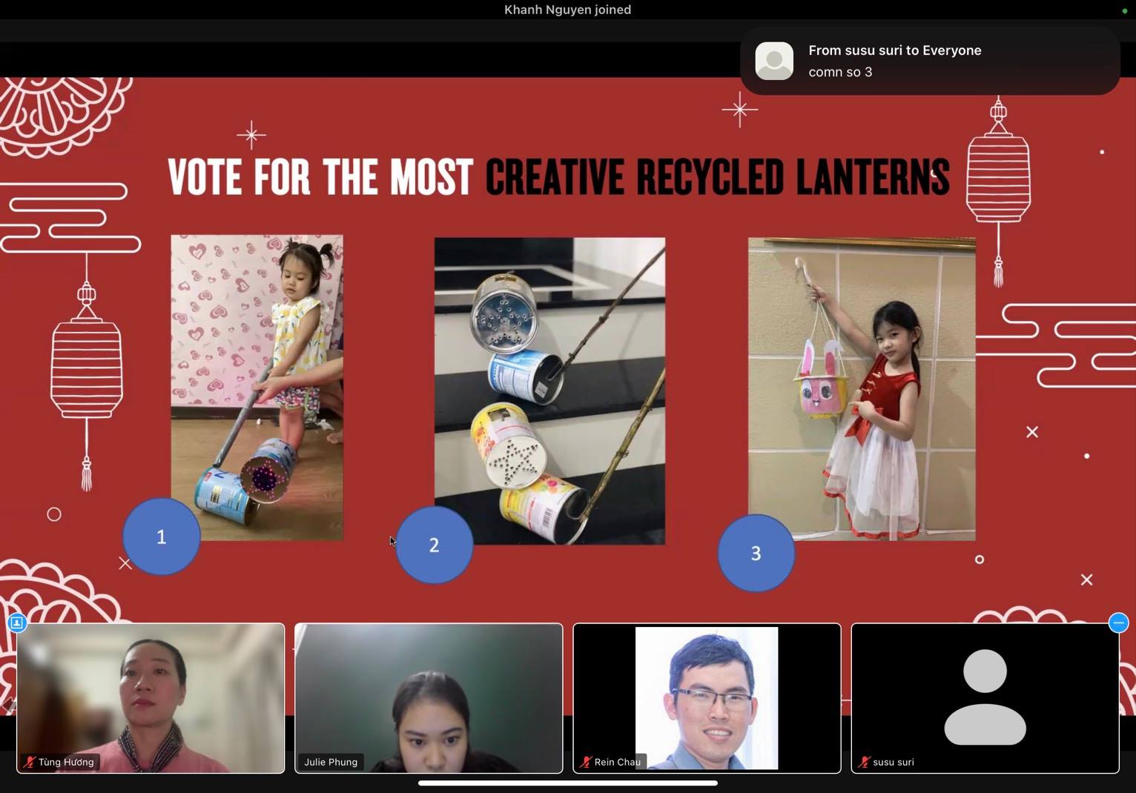
Task: Click the green status dot at top right
Action: (x=1124, y=10)
